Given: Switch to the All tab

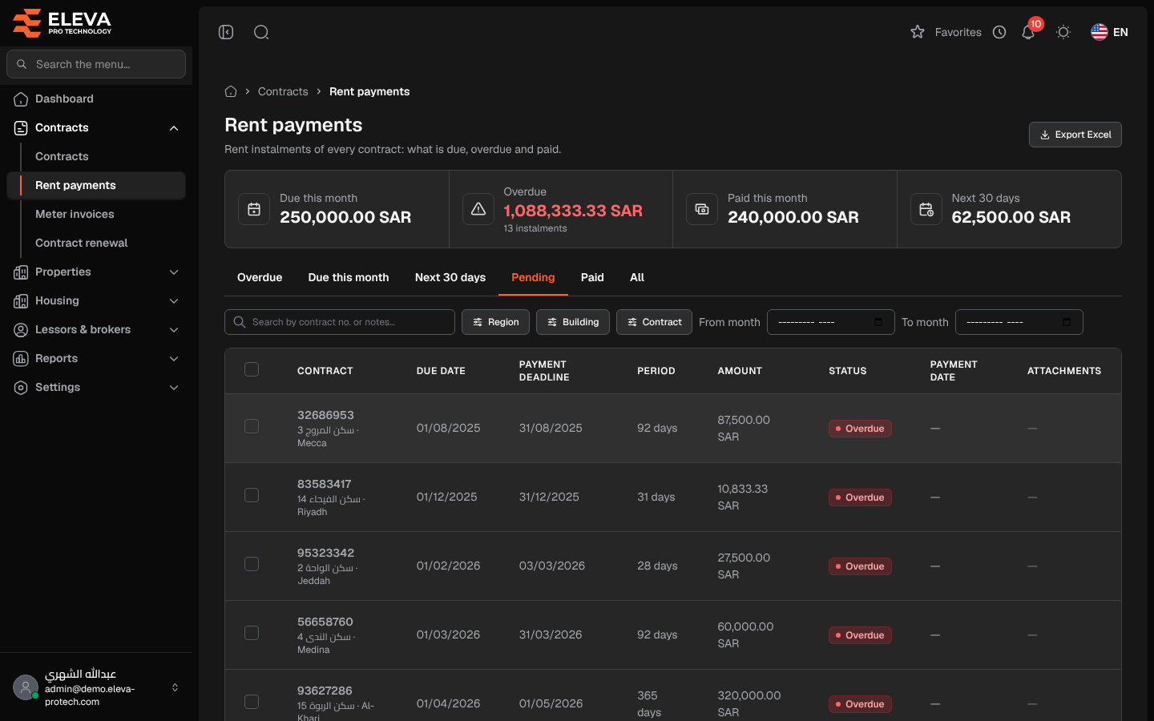Looking at the screenshot, I should tap(637, 277).
